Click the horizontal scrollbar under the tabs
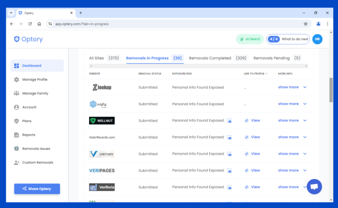This screenshot has width=338, height=208. (x=198, y=66)
